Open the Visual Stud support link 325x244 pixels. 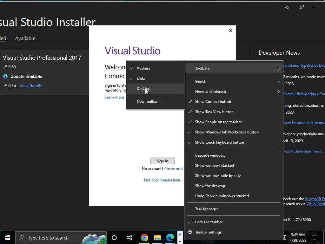coord(316,204)
